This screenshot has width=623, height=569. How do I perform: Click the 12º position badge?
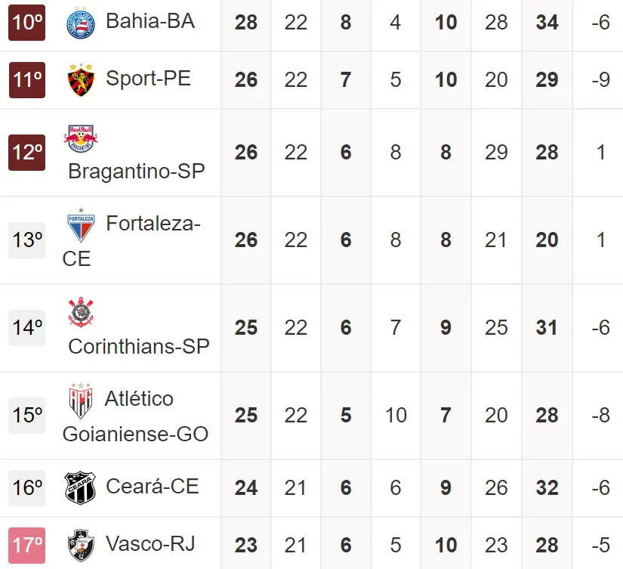27,153
